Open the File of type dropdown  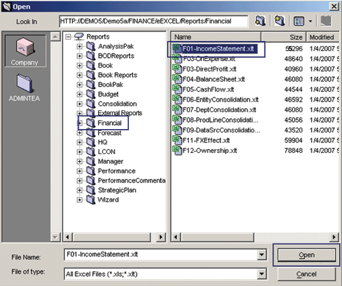(x=262, y=273)
